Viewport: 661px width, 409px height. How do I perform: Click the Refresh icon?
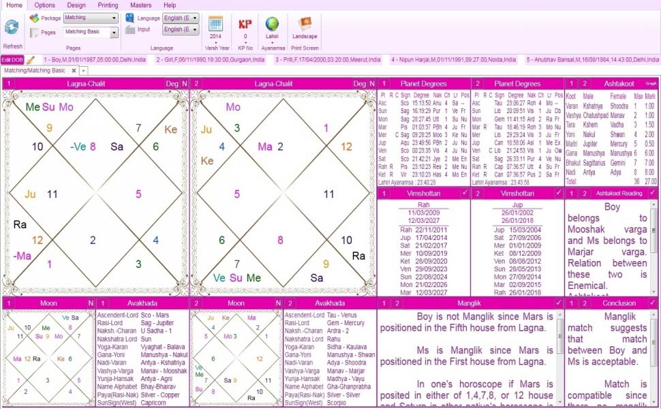(12, 26)
